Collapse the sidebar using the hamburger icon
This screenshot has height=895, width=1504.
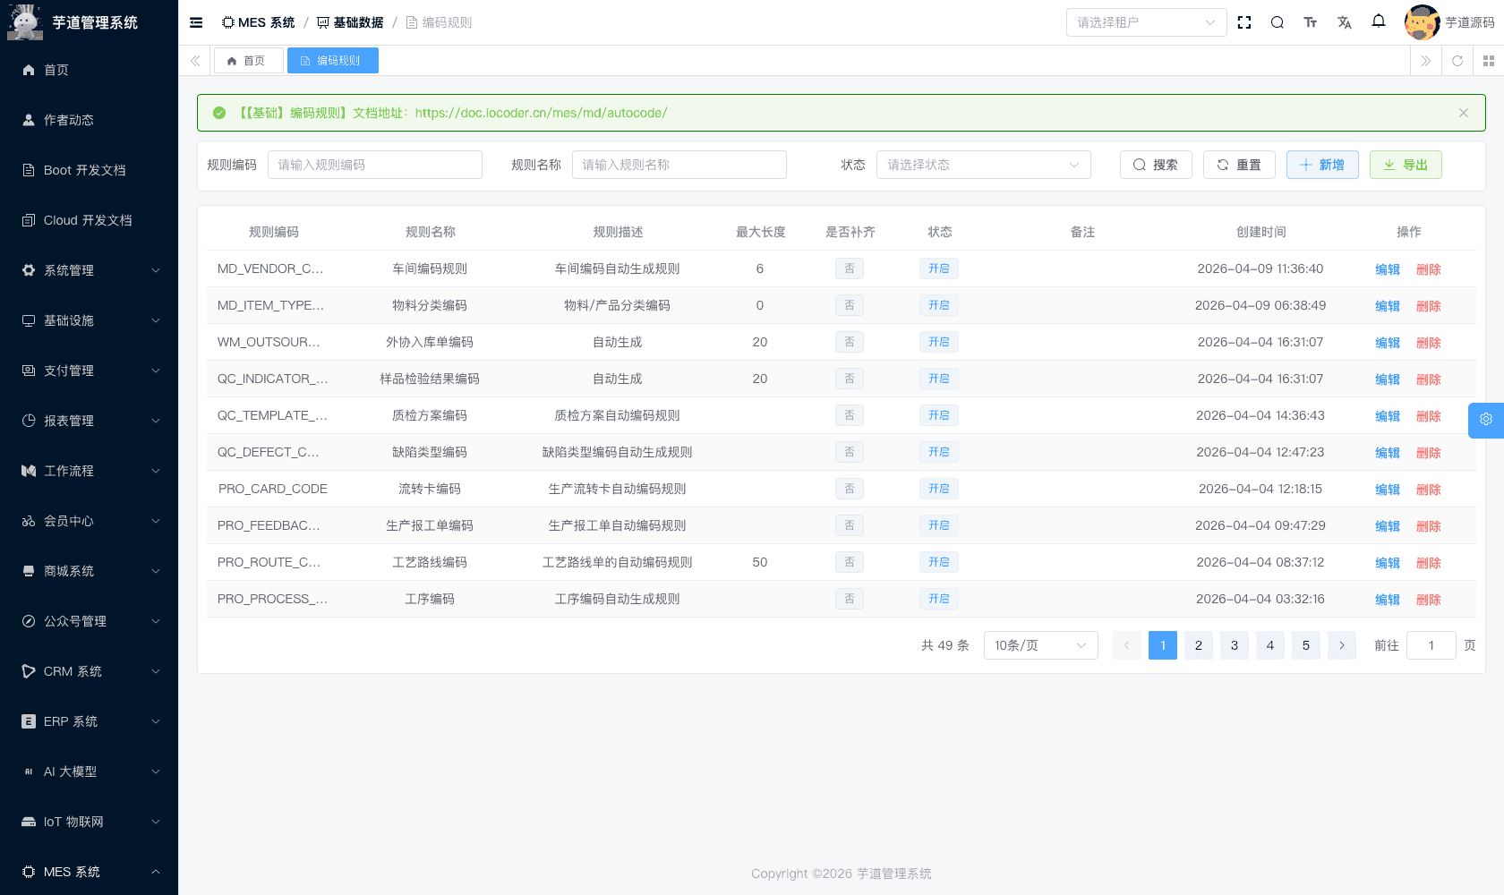(x=195, y=22)
